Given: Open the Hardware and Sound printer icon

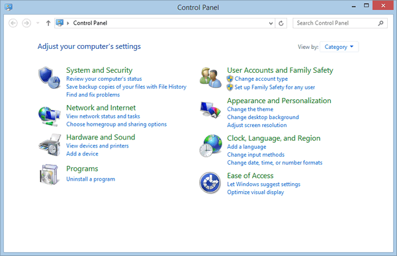Looking at the screenshot, I should (50, 145).
